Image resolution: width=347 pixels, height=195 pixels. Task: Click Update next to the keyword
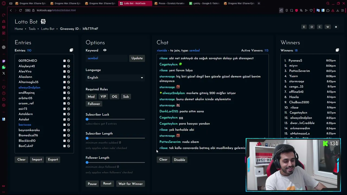click(137, 58)
